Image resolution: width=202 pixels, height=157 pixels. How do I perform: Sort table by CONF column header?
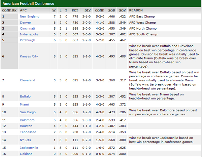click(x=100, y=10)
